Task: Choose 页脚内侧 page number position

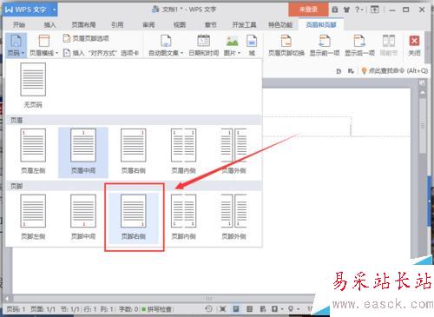Action: click(183, 217)
